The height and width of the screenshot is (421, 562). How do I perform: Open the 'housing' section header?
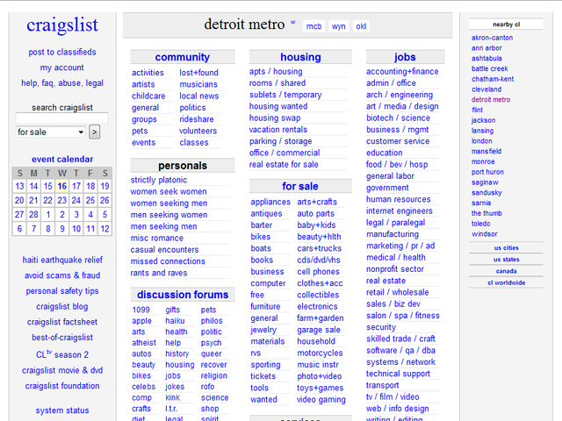coord(300,57)
